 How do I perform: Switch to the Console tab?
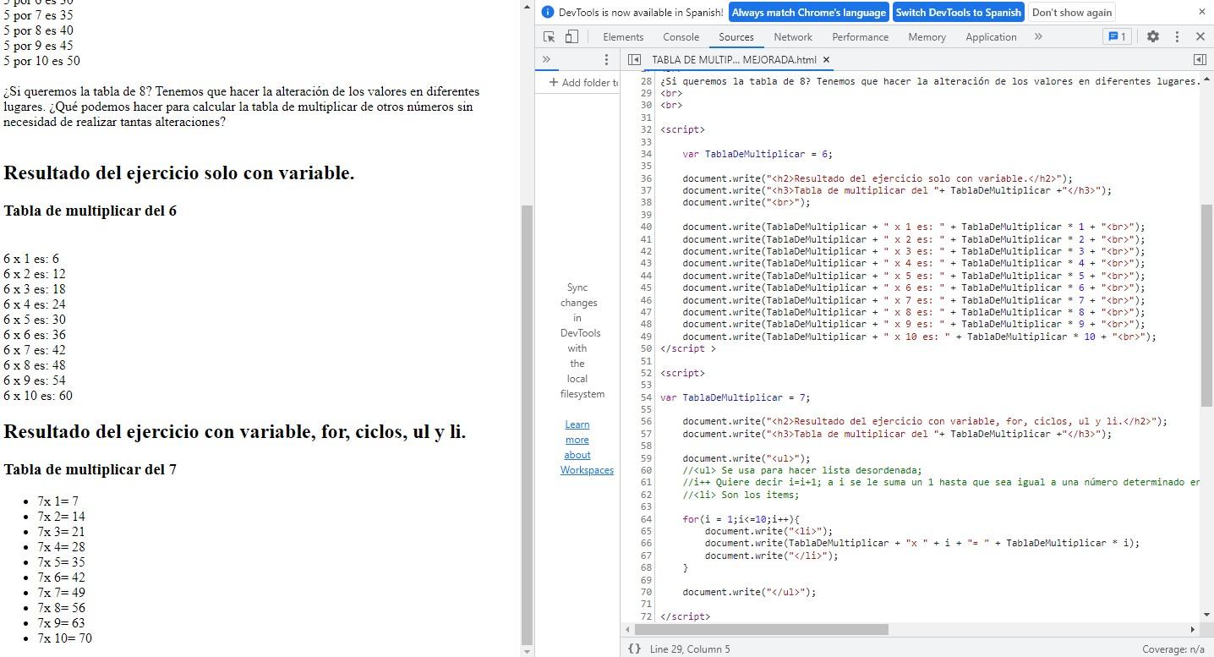click(x=681, y=36)
